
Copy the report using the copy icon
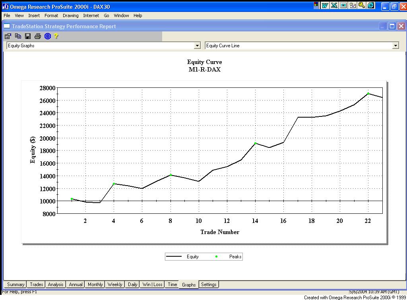(18, 36)
